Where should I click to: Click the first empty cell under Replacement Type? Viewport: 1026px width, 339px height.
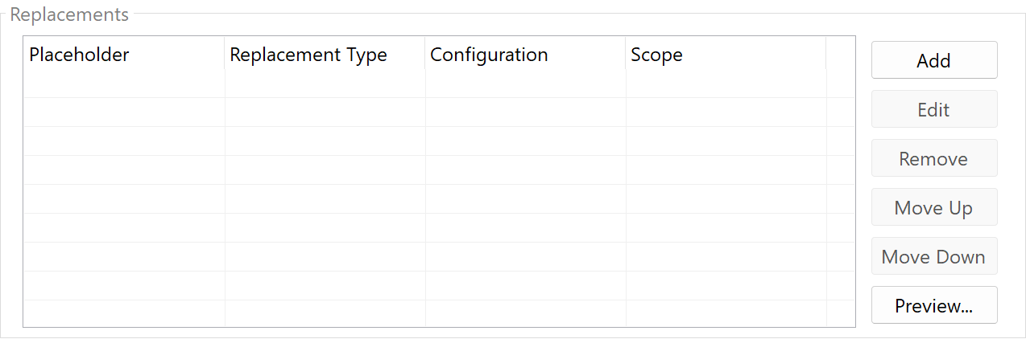[x=325, y=84]
